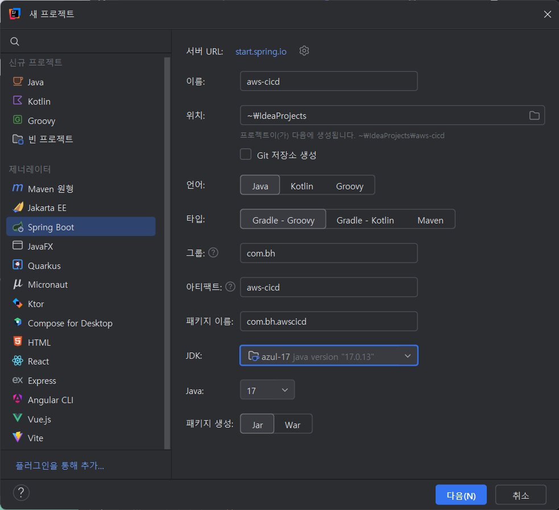The width and height of the screenshot is (559, 510).
Task: Set language to Kotlin
Action: click(301, 185)
